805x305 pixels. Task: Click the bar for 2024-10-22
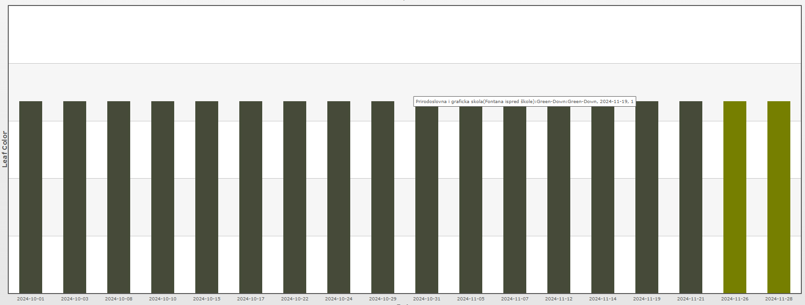point(295,197)
